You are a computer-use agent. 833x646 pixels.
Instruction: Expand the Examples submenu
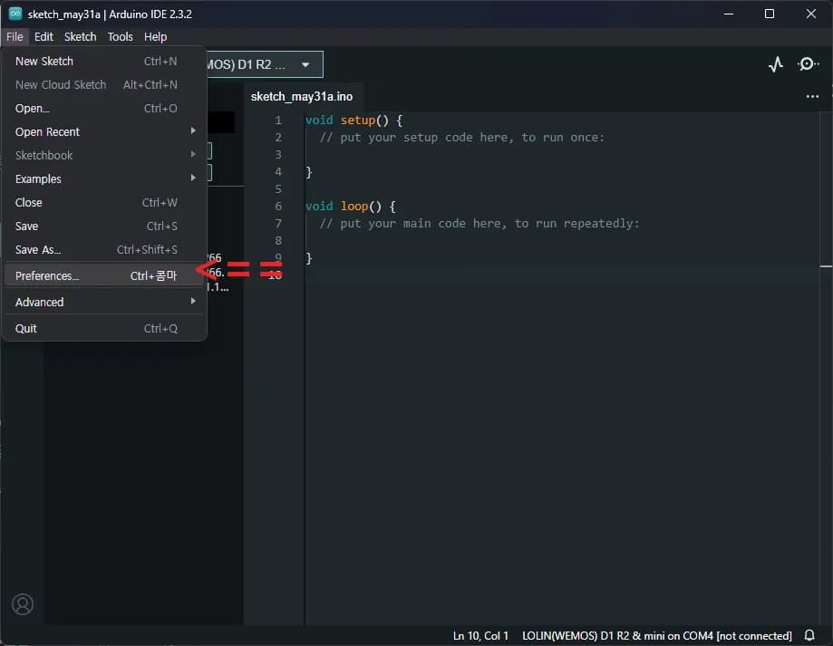(x=37, y=178)
